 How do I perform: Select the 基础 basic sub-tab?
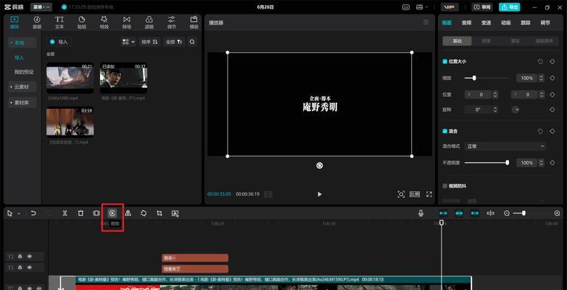click(458, 41)
